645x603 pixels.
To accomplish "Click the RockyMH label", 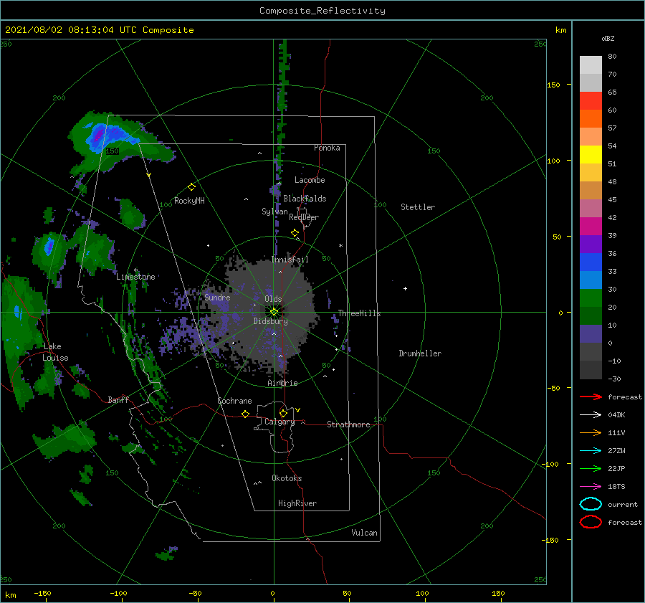I will tap(189, 201).
